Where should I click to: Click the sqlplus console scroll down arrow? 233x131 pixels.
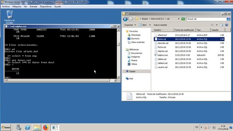click(118, 77)
